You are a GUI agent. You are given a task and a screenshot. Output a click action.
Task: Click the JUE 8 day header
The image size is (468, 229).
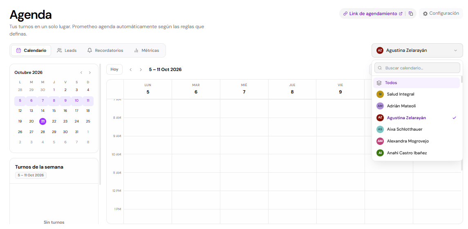[292, 89]
